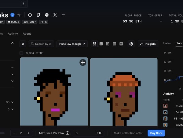The height and width of the screenshot is (138, 183).
Task: Select the Sales chart tab
Action: click(167, 43)
